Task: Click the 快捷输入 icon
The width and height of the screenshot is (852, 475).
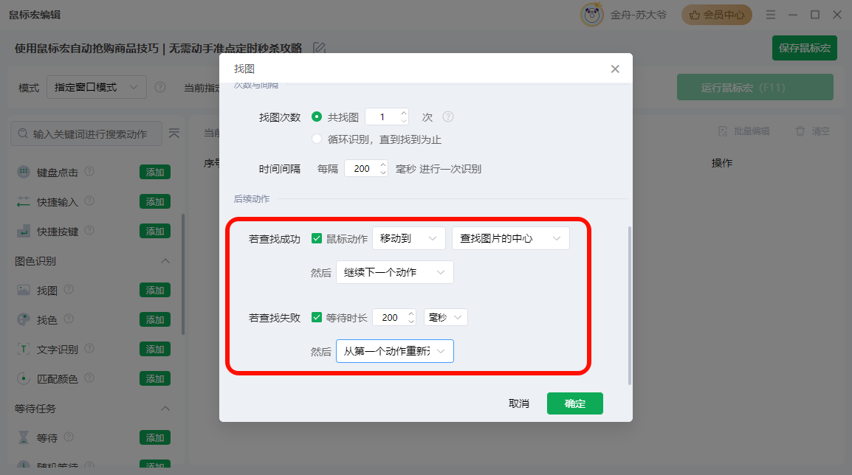Action: (24, 201)
